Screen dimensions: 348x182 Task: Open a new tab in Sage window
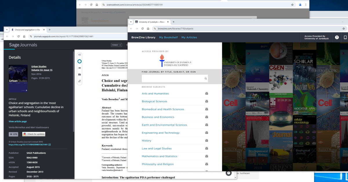50,30
